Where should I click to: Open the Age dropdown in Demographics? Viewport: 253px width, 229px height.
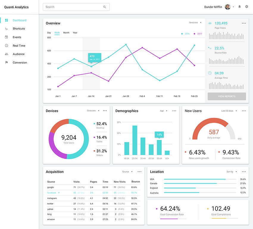tap(163, 110)
